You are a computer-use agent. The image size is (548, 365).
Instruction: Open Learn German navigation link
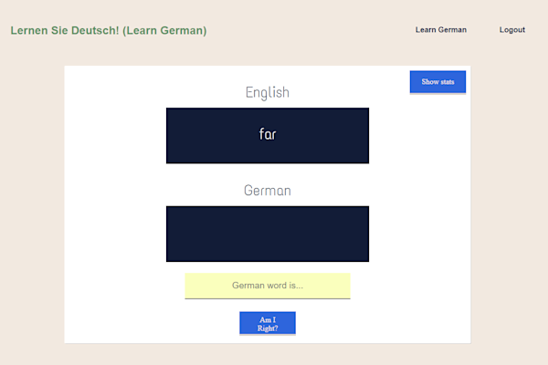coord(441,30)
